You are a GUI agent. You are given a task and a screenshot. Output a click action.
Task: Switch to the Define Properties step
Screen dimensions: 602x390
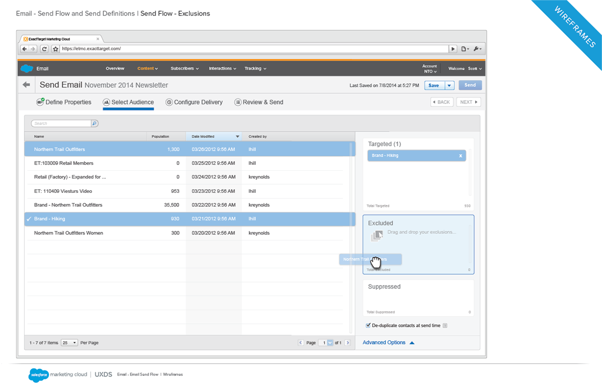tap(64, 102)
